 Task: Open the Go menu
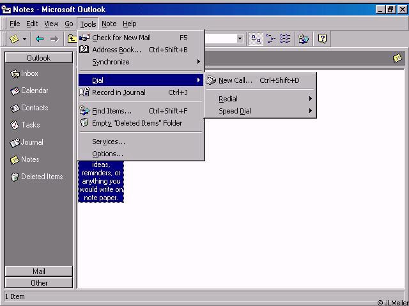(x=69, y=24)
